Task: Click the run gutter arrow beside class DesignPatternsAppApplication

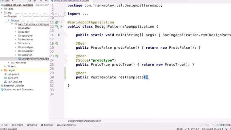Action: [62, 26]
